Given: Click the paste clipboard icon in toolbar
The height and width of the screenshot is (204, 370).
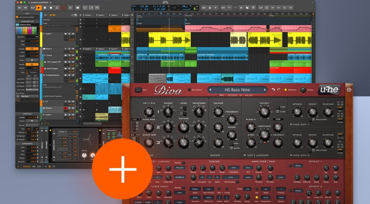Looking at the screenshot, I should 253,8.
